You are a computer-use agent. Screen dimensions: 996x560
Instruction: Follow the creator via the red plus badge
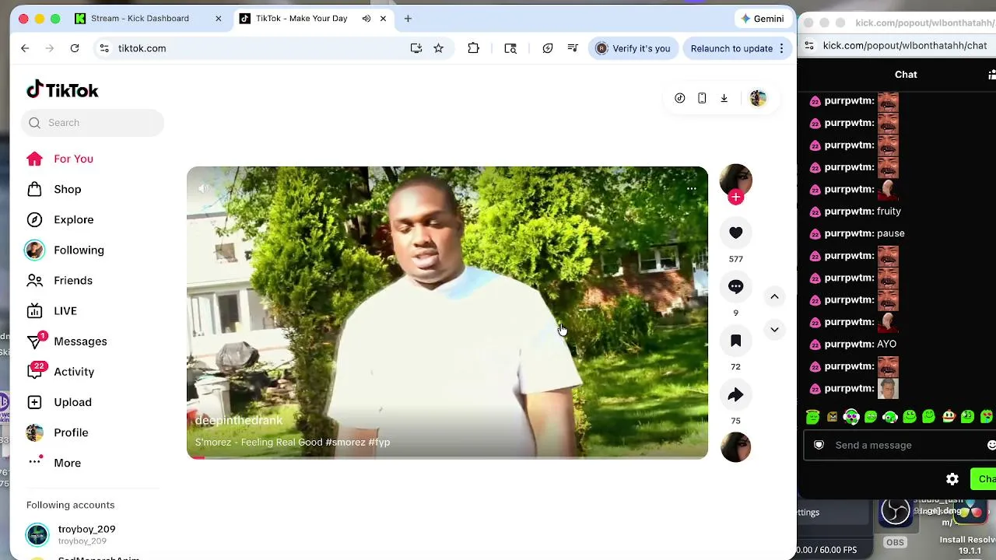pyautogui.click(x=735, y=198)
